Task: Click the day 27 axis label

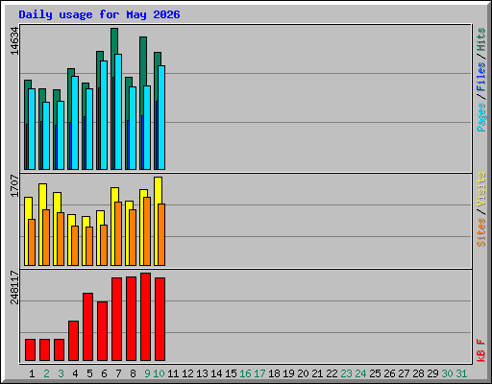Action: (x=404, y=373)
